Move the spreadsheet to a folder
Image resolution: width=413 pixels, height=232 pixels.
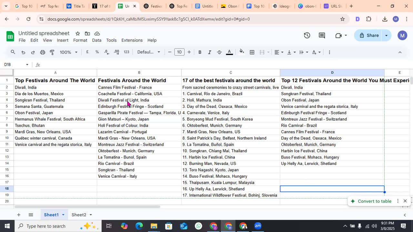click(87, 34)
